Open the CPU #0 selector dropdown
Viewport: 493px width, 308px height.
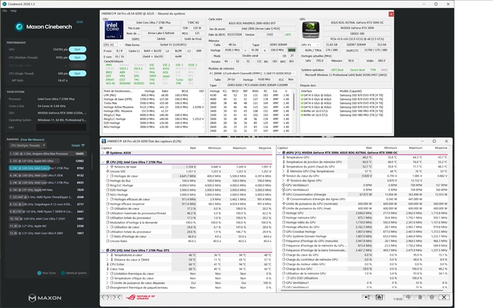click(113, 45)
